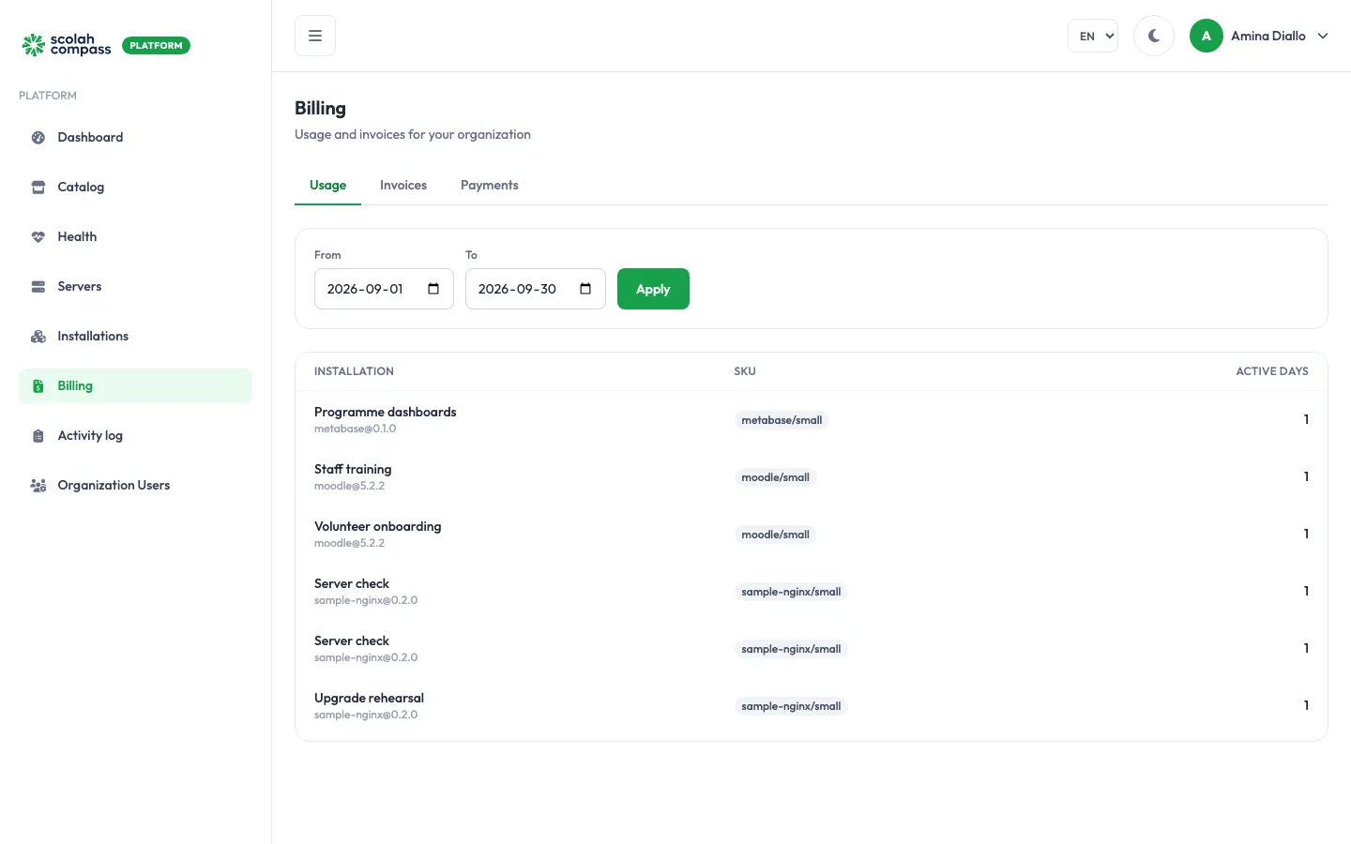Click the Upgrade rehearsal installation name
The image size is (1351, 844).
point(369,699)
